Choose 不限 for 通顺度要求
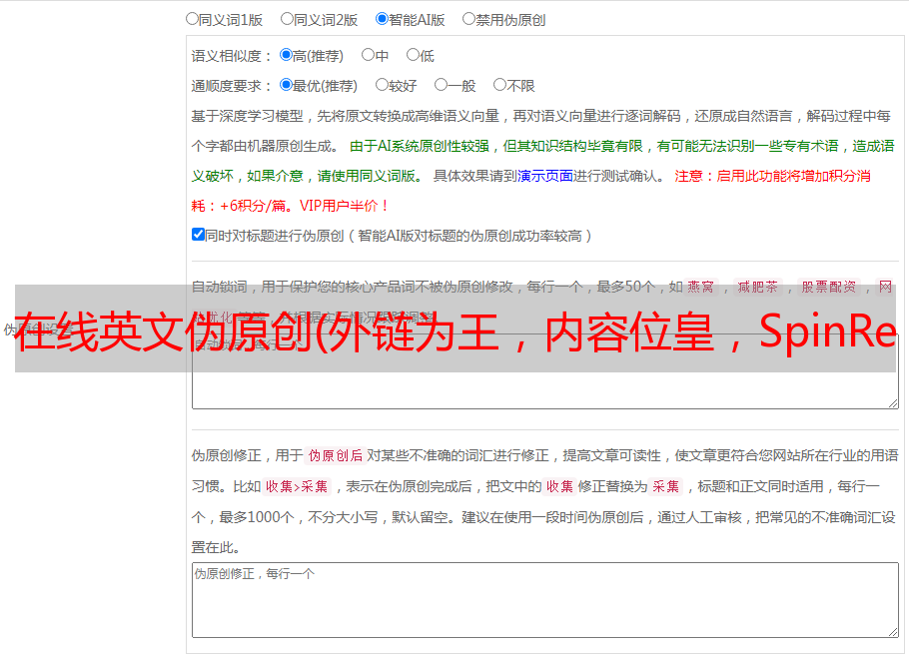Viewport: 910px width, 657px height. click(499, 85)
